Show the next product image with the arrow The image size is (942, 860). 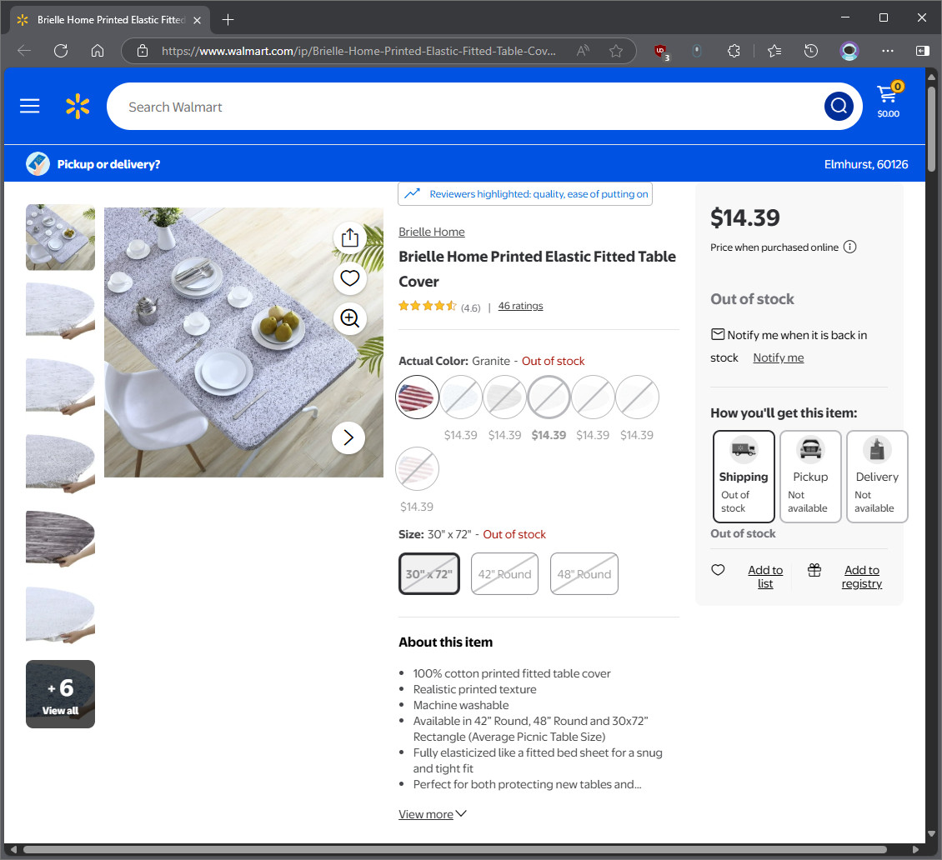click(x=348, y=437)
